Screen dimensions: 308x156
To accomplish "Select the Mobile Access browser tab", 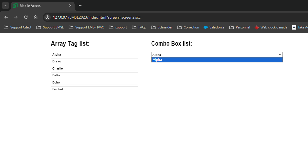I will point(43,6).
